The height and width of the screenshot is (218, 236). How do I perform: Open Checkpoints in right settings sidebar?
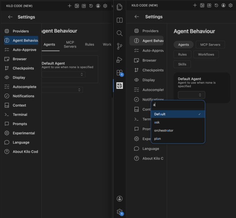click(147, 70)
